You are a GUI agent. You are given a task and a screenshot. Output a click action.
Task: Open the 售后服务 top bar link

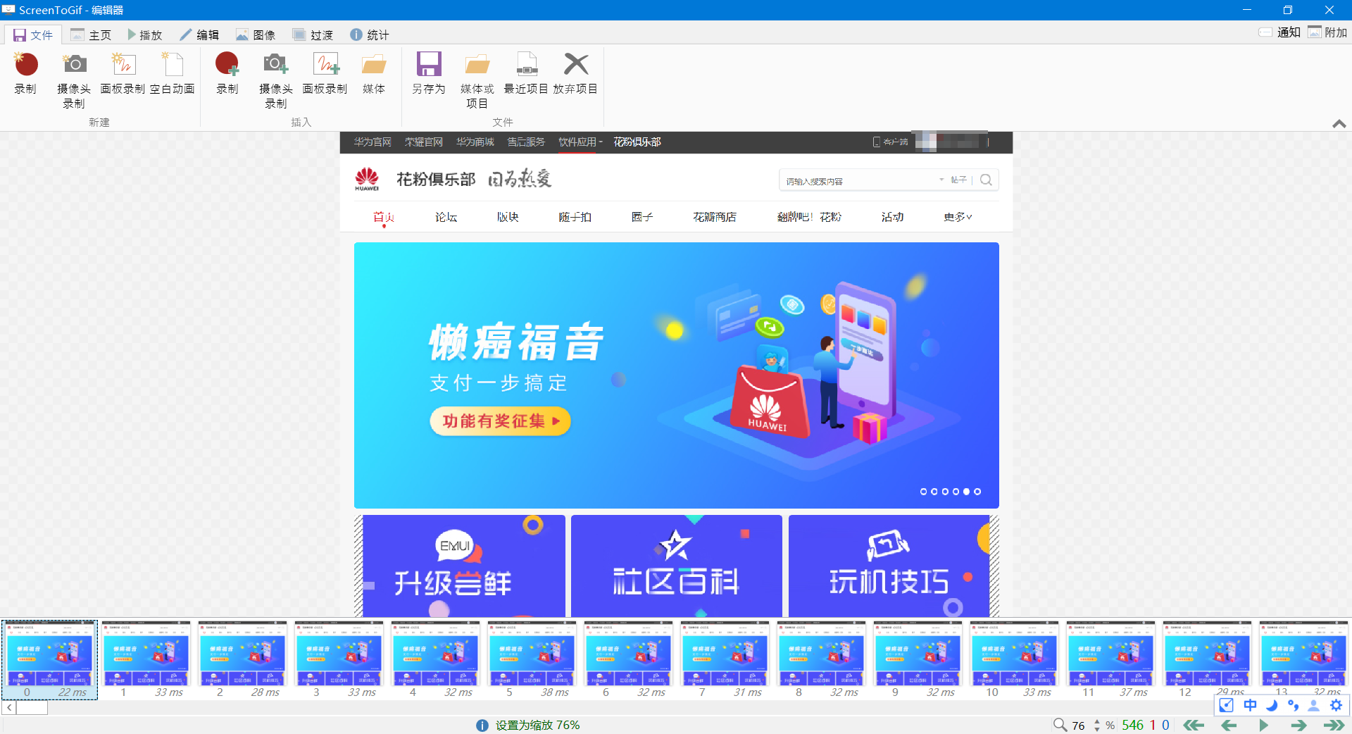(526, 142)
